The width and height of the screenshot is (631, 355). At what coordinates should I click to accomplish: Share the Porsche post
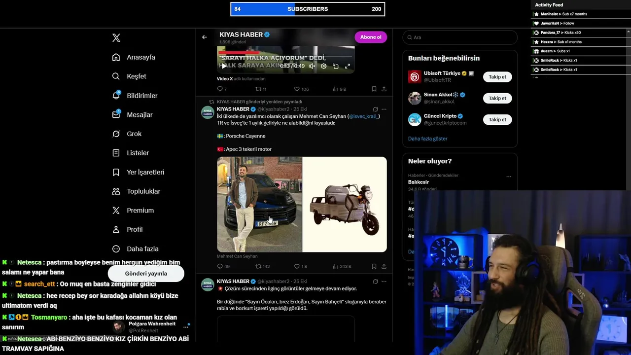click(x=384, y=266)
